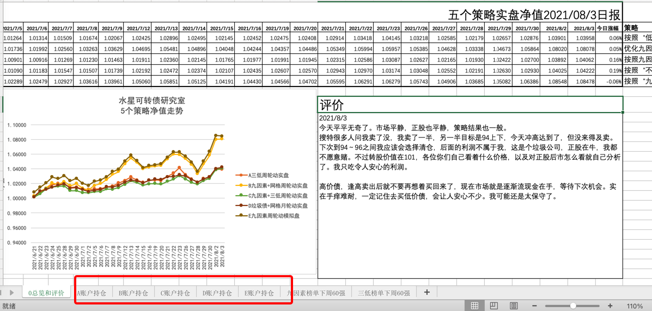Select cell with value 1.05851
652x311 pixels.
click(x=166, y=81)
